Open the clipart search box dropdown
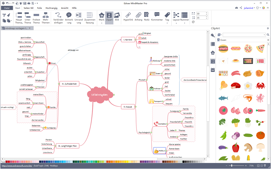Image resolution: width=271 pixels, height=169 pixels. pos(264,35)
